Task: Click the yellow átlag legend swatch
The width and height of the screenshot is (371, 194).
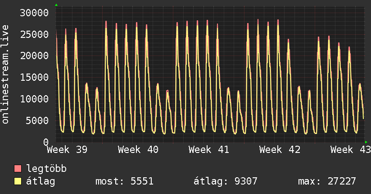Action: 18,181
